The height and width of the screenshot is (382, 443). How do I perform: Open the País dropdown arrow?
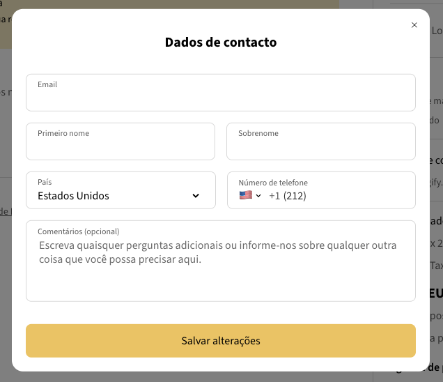click(x=196, y=196)
